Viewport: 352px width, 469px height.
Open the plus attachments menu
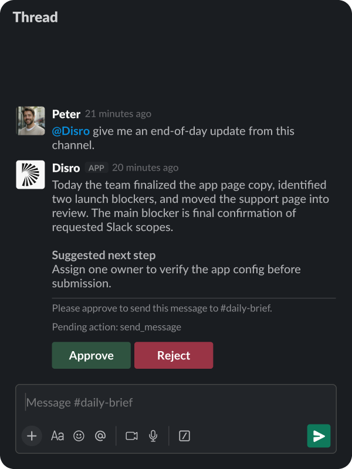[32, 436]
